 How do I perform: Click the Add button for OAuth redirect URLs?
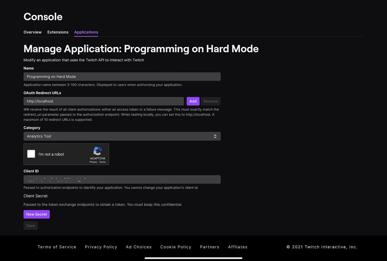pyautogui.click(x=193, y=101)
